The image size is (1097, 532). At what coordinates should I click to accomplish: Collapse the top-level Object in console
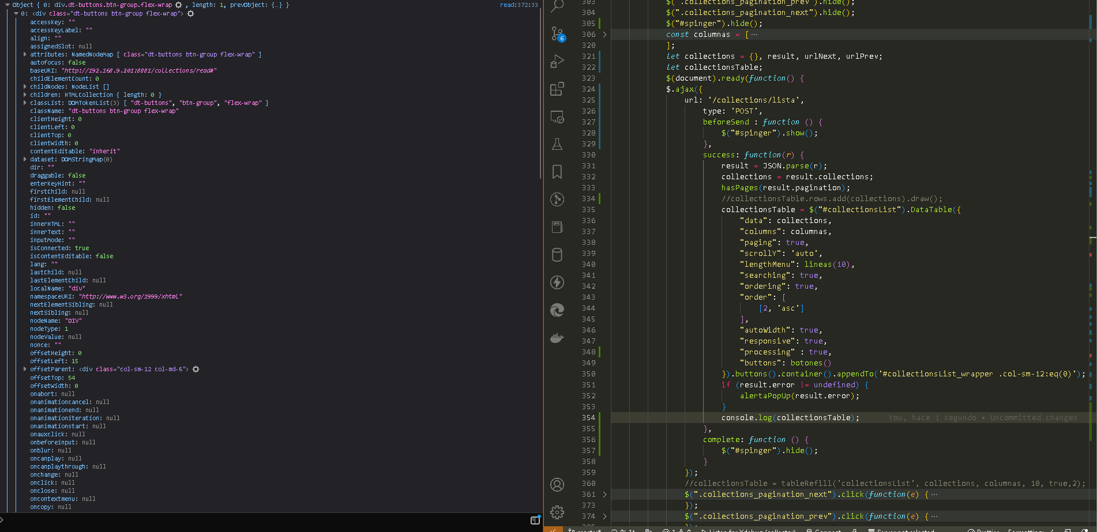[7, 5]
